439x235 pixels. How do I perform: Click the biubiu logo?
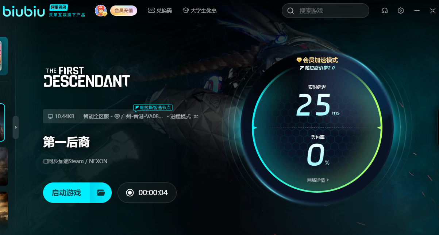click(24, 11)
